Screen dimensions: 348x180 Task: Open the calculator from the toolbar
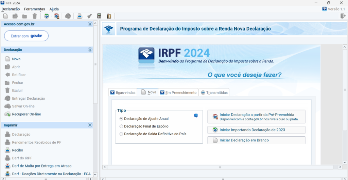tap(99, 16)
